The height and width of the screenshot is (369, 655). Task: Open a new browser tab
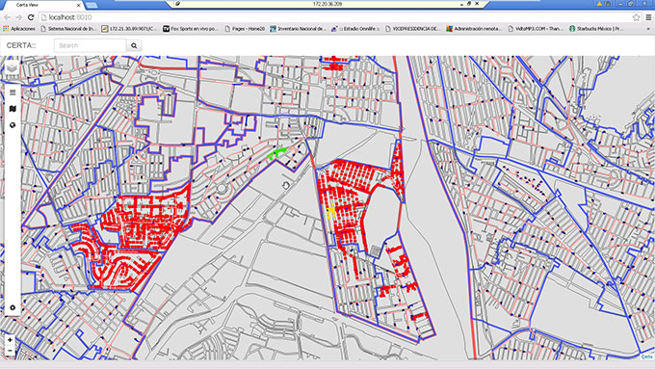click(92, 5)
